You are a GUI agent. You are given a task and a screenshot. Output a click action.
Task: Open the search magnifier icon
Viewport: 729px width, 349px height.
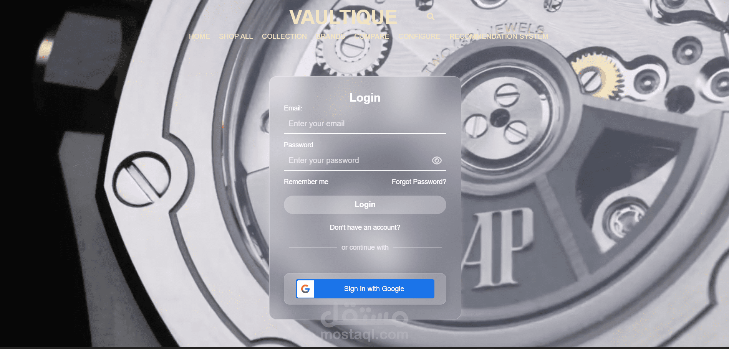[x=431, y=16]
